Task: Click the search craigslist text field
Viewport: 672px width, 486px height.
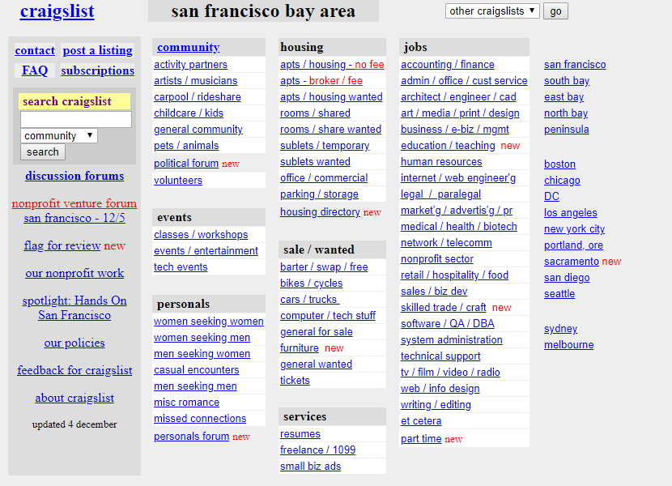Action: pyautogui.click(x=76, y=119)
